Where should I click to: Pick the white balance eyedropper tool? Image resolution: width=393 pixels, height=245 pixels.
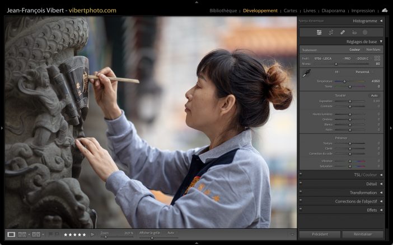[306, 75]
